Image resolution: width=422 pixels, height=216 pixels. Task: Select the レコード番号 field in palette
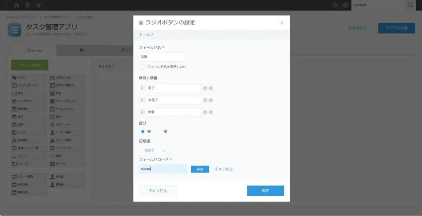pyautogui.click(x=29, y=177)
